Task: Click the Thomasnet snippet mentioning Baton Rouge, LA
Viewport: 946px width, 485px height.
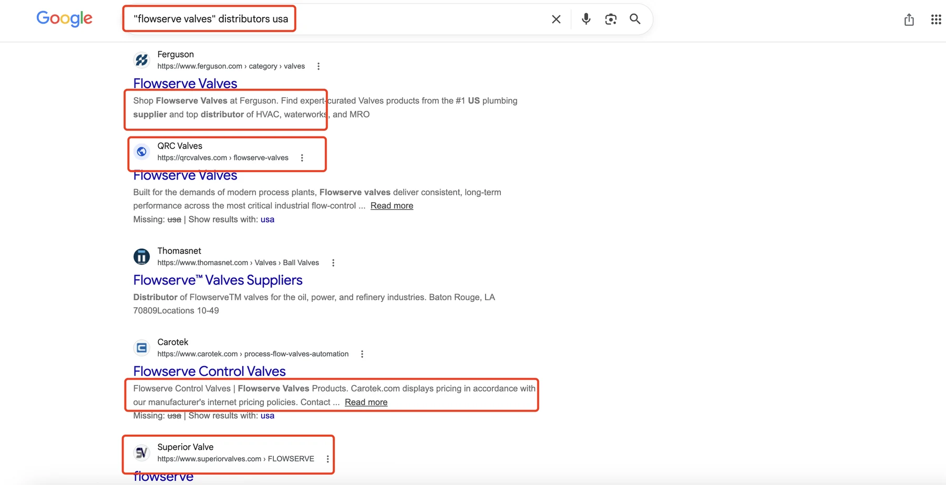Action: pos(314,304)
